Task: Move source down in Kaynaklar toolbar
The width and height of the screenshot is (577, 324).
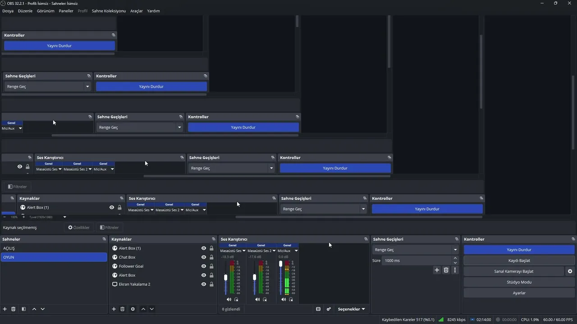Action: [x=152, y=309]
